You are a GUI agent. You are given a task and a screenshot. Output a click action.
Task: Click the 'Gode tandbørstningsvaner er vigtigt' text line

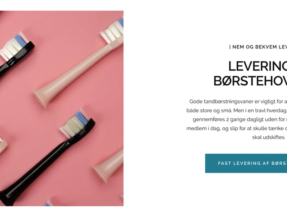coord(238,102)
